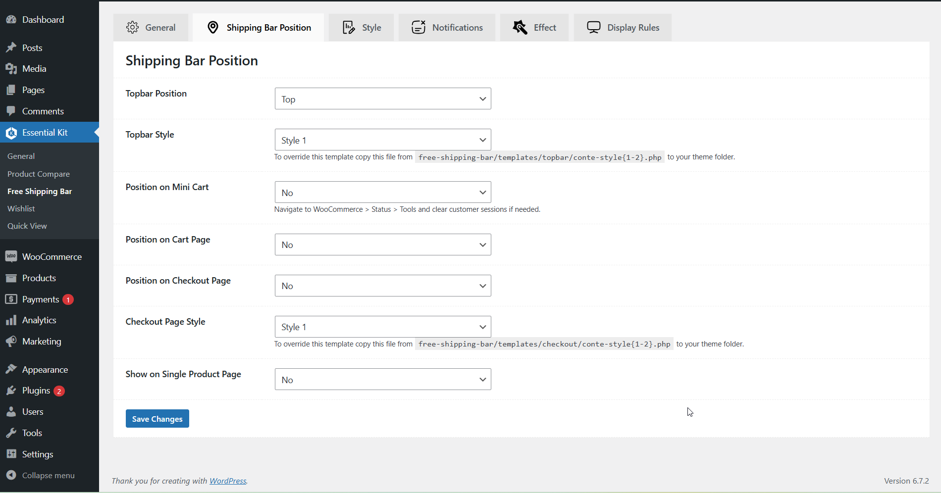Click the Version 6.7.2 footer text
This screenshot has height=493, width=941.
click(906, 481)
